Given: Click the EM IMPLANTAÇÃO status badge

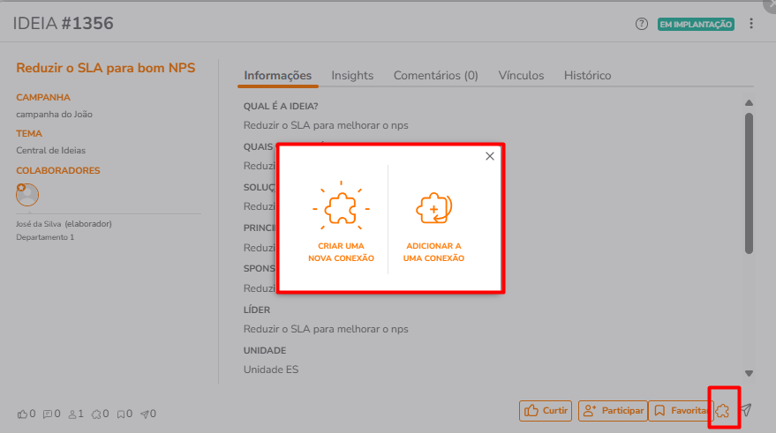Looking at the screenshot, I should point(696,24).
